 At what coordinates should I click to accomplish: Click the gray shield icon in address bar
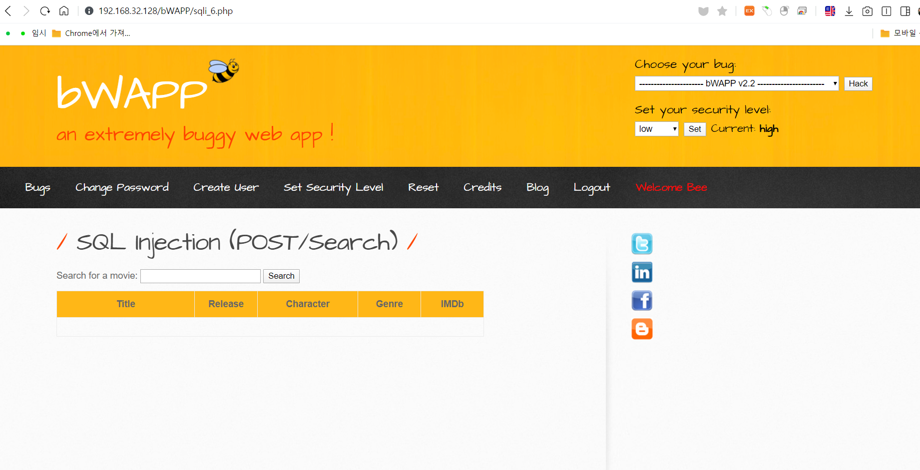703,11
